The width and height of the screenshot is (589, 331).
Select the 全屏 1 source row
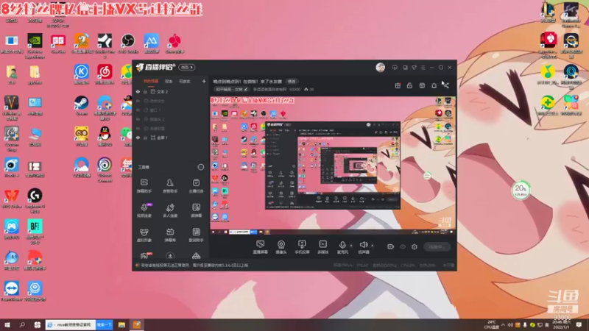(x=172, y=138)
